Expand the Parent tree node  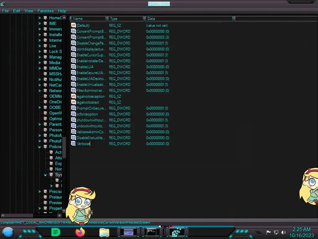pos(39,124)
